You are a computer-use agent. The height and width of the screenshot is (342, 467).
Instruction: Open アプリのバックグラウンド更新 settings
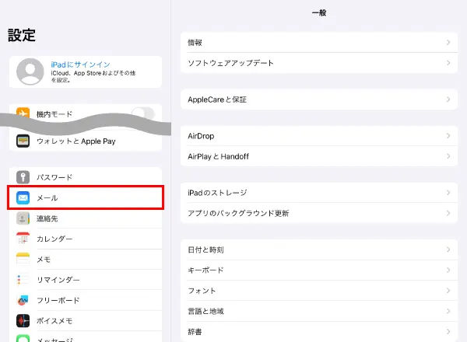(x=319, y=213)
